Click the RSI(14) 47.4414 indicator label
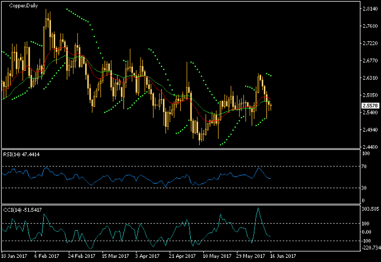This screenshot has height=262, width=381. (21, 155)
